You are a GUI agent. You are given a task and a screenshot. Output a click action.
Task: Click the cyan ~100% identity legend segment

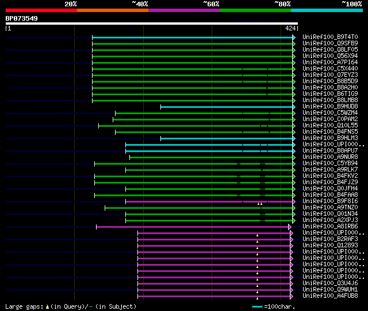[327, 10]
